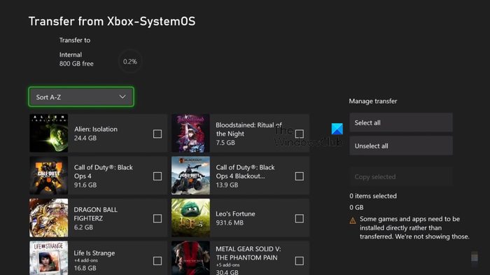Click the Life Is Strange title text
This screenshot has height=275, width=490.
click(x=94, y=253)
